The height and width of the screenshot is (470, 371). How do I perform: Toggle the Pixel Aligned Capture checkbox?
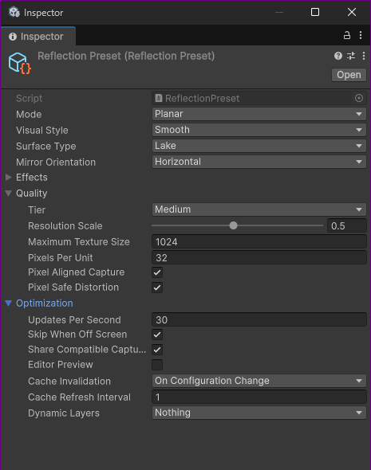pyautogui.click(x=157, y=272)
